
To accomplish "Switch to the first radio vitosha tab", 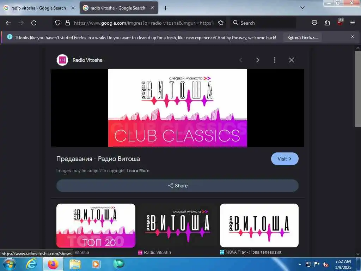I will tap(38, 8).
